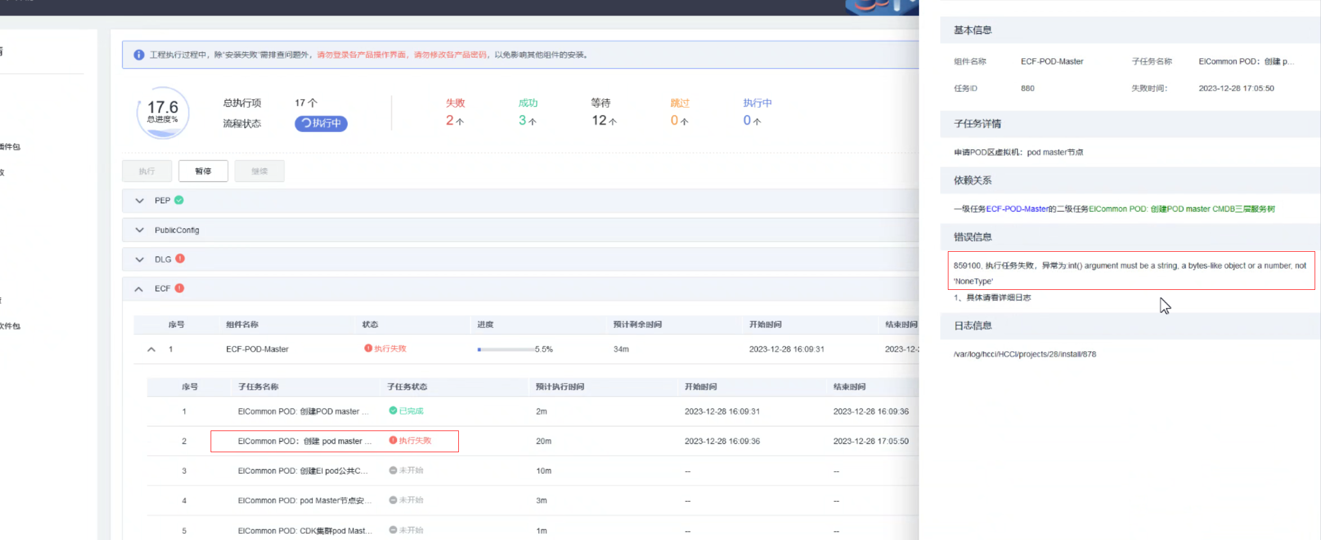Viewport: 1321px width, 540px height.
Task: Click the failed status icon for ECF-POD-Master
Action: (x=368, y=348)
